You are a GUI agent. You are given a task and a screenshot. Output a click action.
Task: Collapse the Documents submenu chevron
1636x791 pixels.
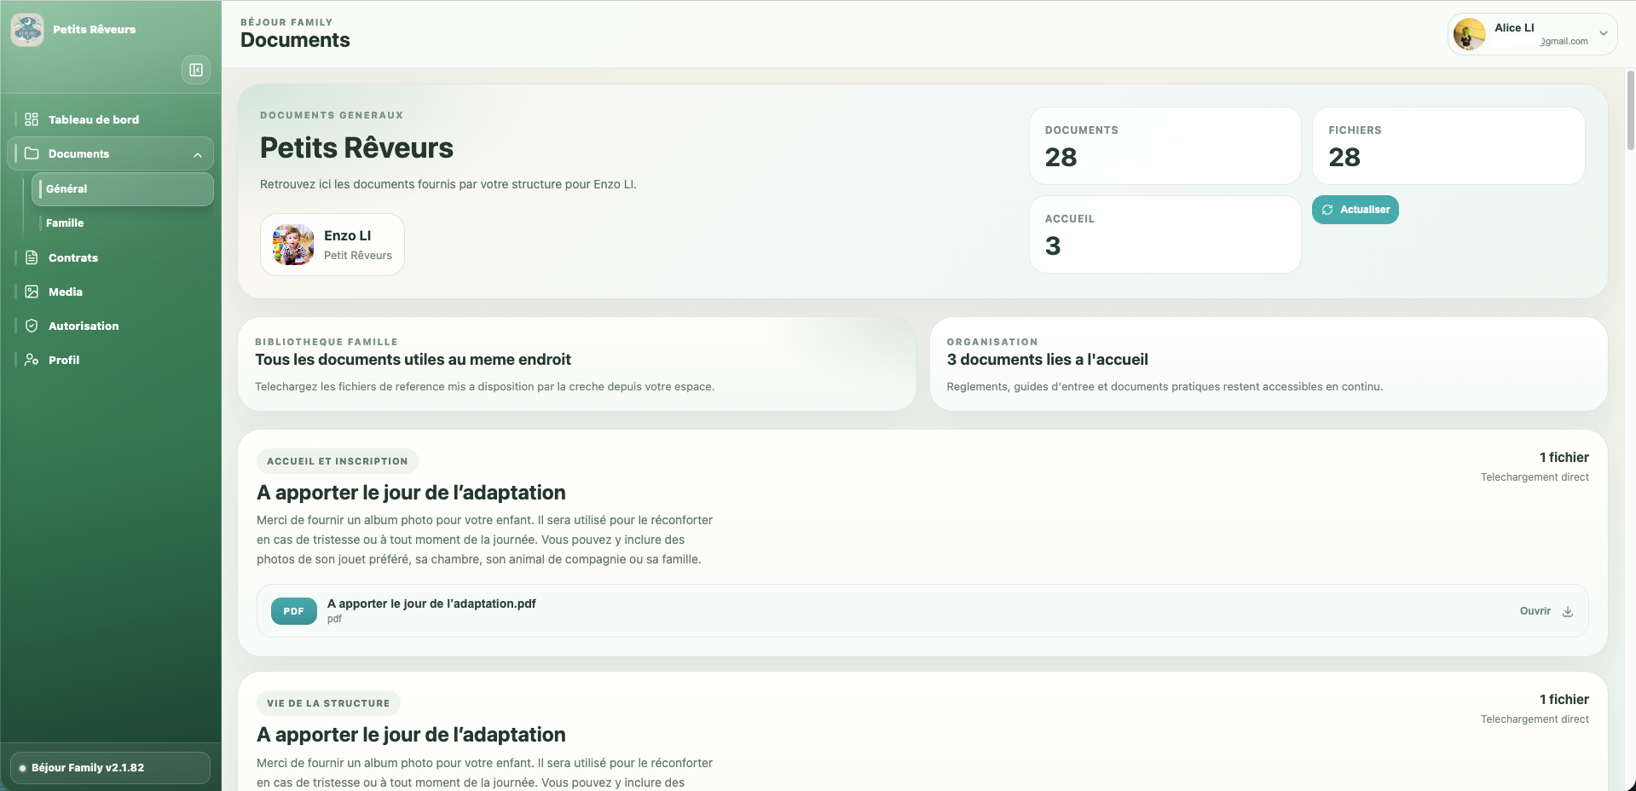click(198, 154)
